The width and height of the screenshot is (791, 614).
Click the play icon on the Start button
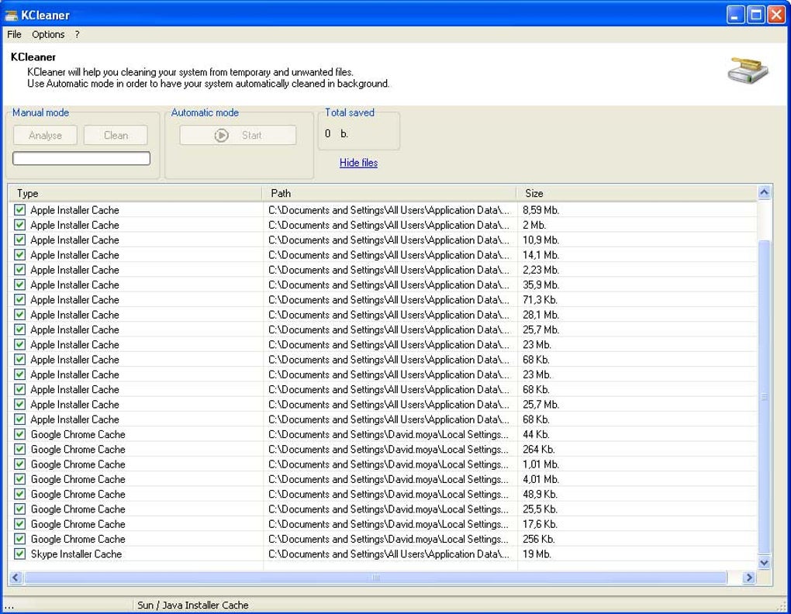[x=219, y=134]
